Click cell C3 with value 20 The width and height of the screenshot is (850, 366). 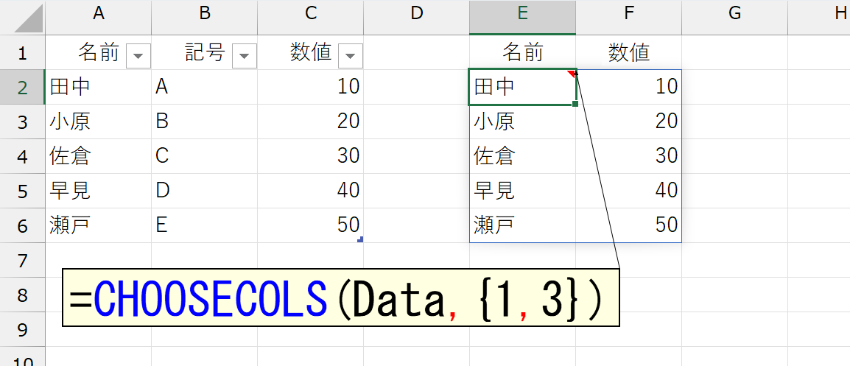pyautogui.click(x=311, y=122)
